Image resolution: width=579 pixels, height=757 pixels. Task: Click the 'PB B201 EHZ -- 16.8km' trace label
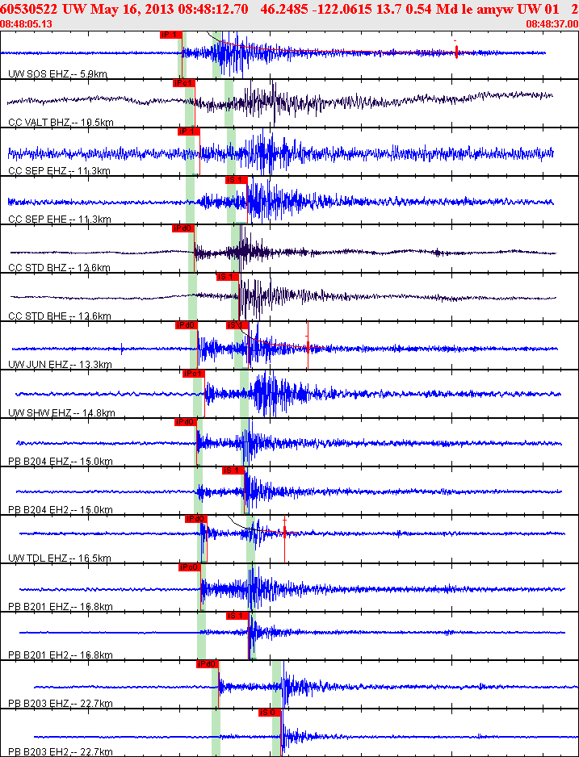[x=61, y=606]
